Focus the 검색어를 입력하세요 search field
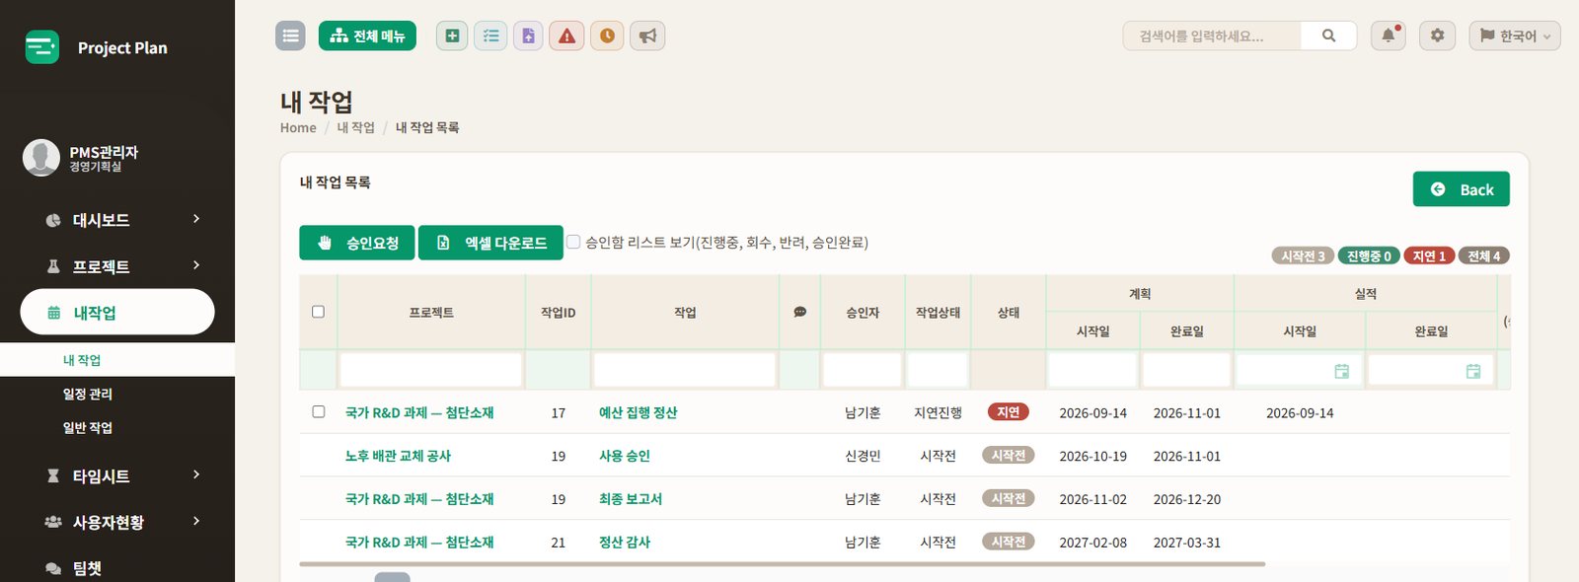Viewport: 1579px width, 582px height. pyautogui.click(x=1212, y=36)
